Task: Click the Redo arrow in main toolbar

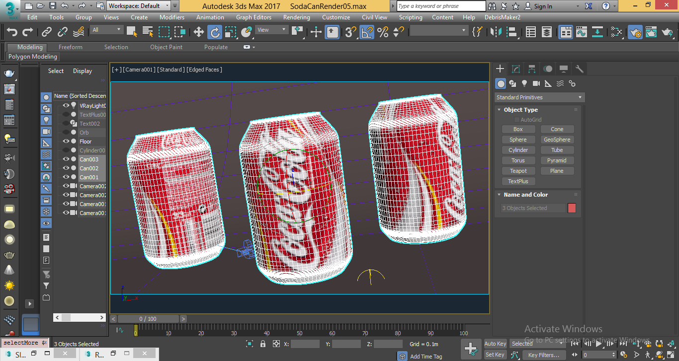Action: (28, 32)
